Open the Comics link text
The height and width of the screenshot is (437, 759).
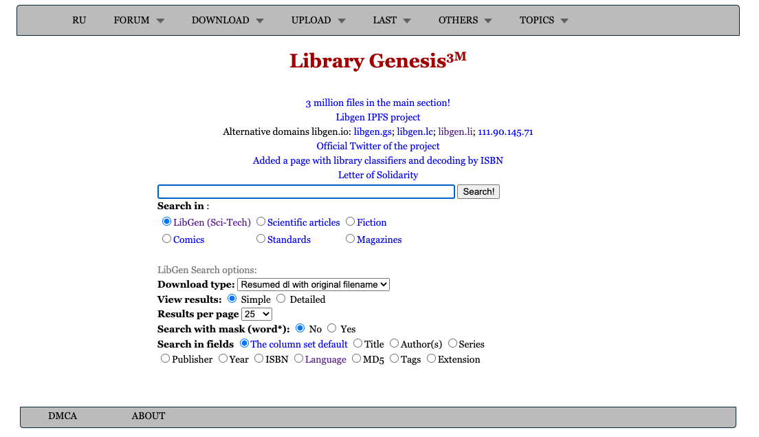[189, 239]
